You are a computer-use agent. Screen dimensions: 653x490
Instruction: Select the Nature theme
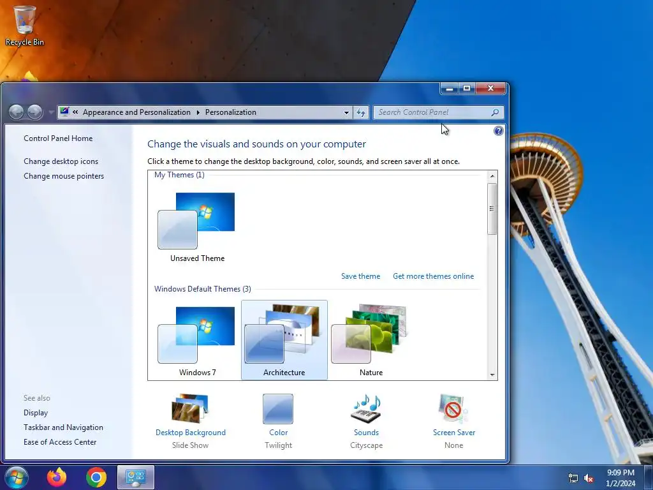(x=371, y=341)
